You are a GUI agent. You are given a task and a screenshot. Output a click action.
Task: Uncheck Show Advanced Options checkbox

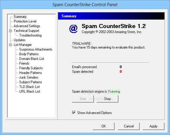(x=74, y=112)
